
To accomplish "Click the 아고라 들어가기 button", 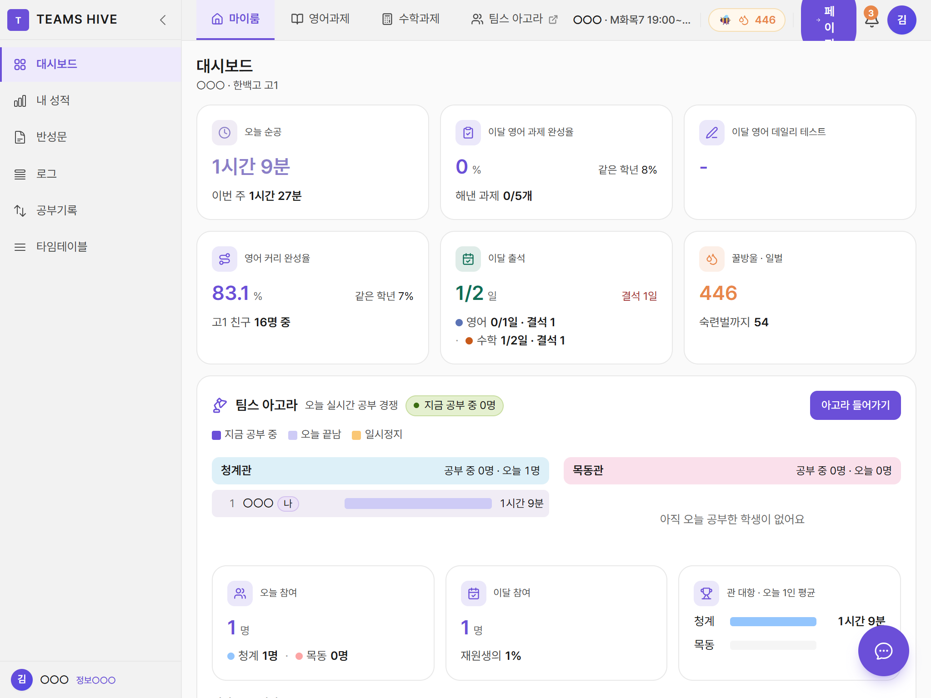I will 855,405.
